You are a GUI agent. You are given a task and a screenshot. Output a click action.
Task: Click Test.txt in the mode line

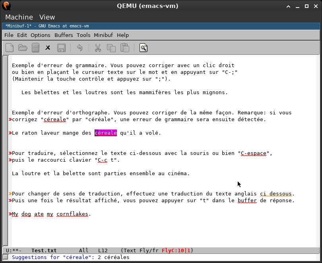click(45, 250)
